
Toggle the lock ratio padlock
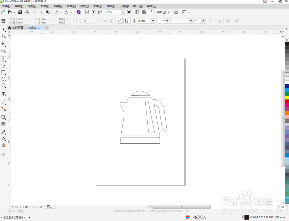(x=73, y=21)
